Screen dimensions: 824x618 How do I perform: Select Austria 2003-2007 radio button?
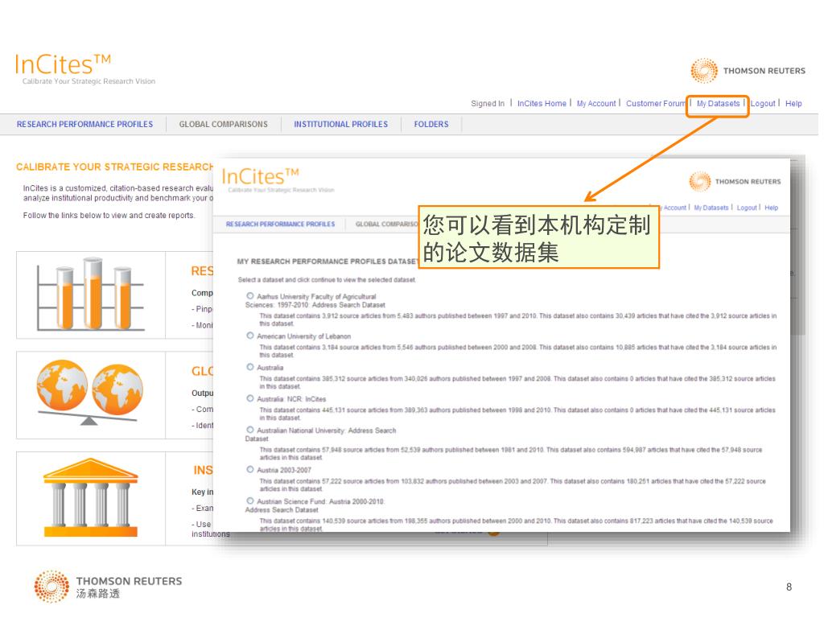[x=250, y=469]
